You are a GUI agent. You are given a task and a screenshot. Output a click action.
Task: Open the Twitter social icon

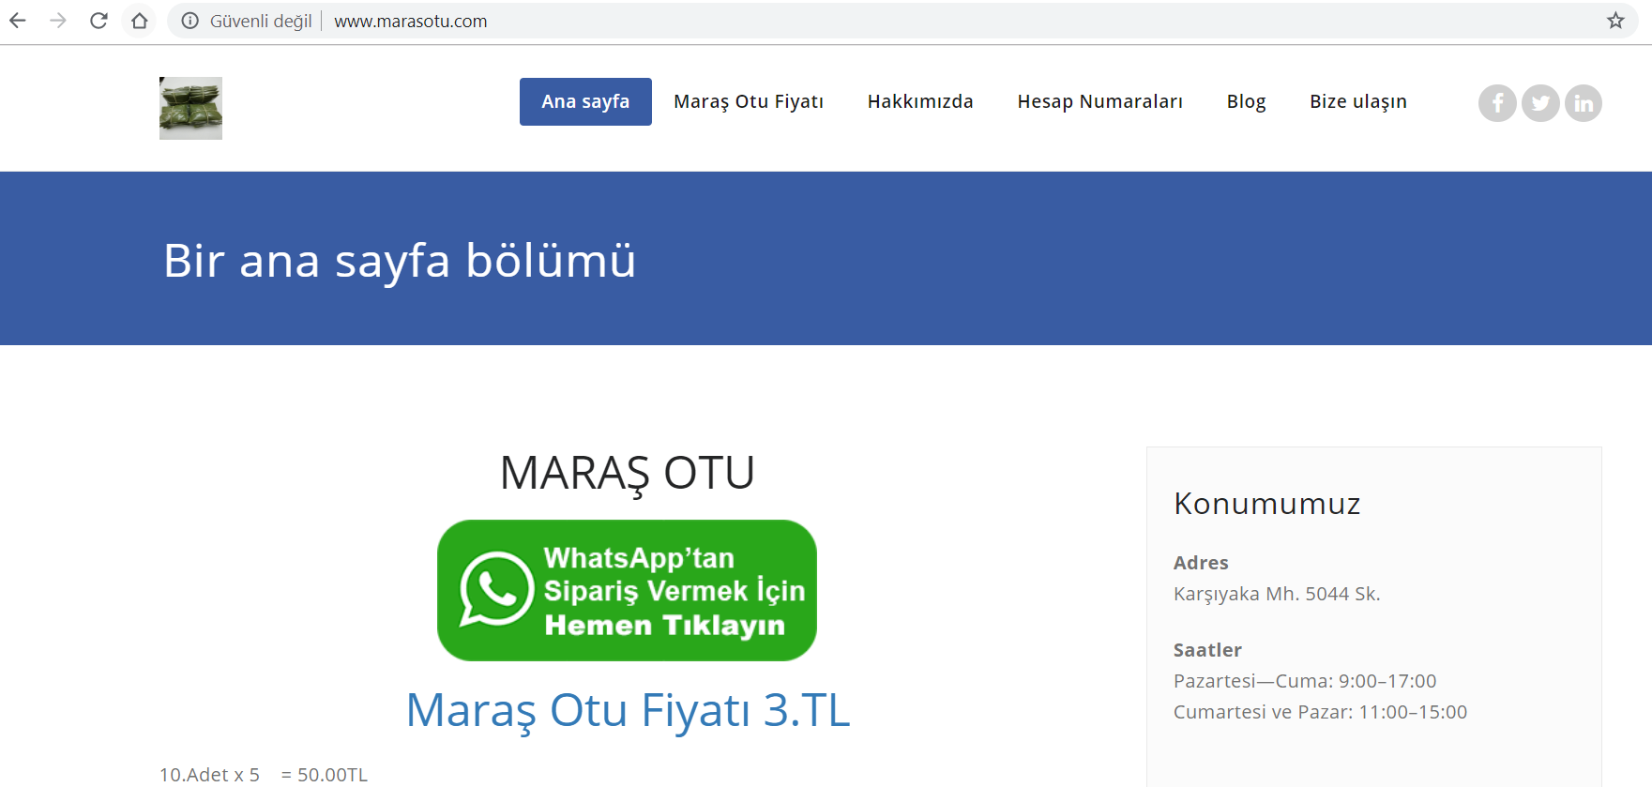[x=1540, y=103]
